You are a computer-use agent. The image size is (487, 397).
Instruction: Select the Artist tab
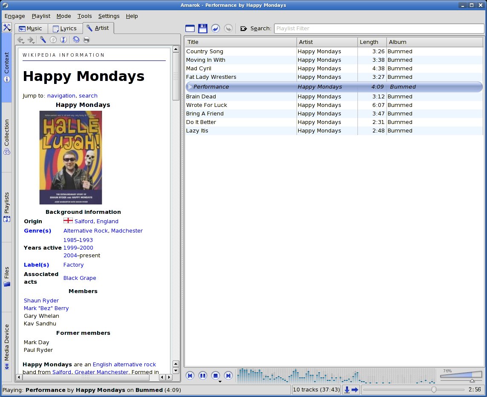98,28
